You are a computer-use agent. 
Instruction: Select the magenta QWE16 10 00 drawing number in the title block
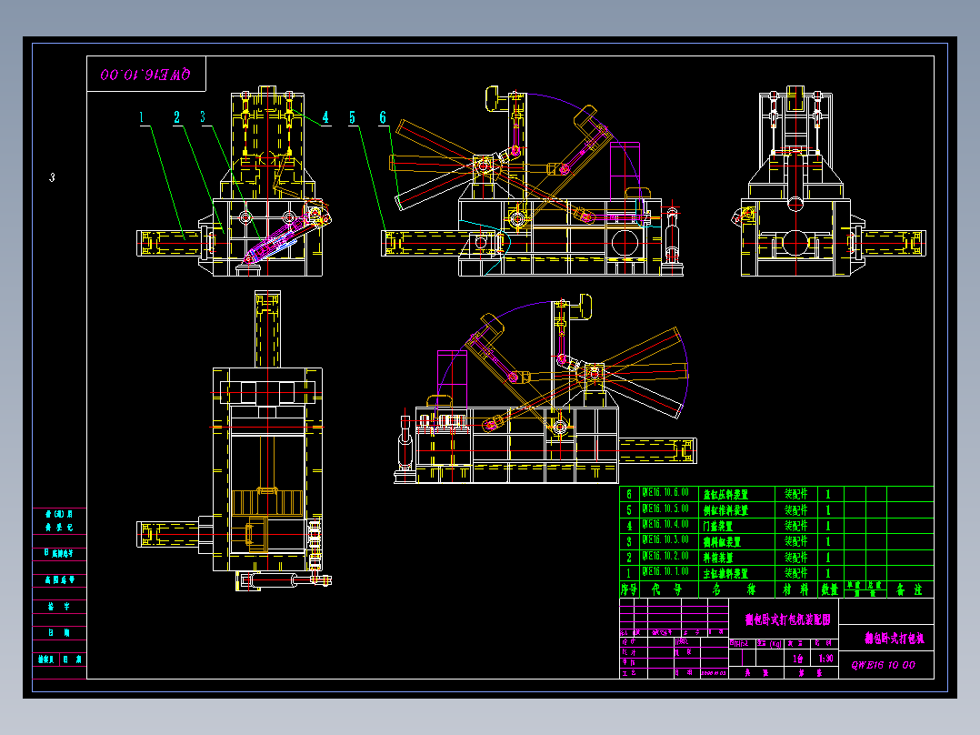point(883,666)
